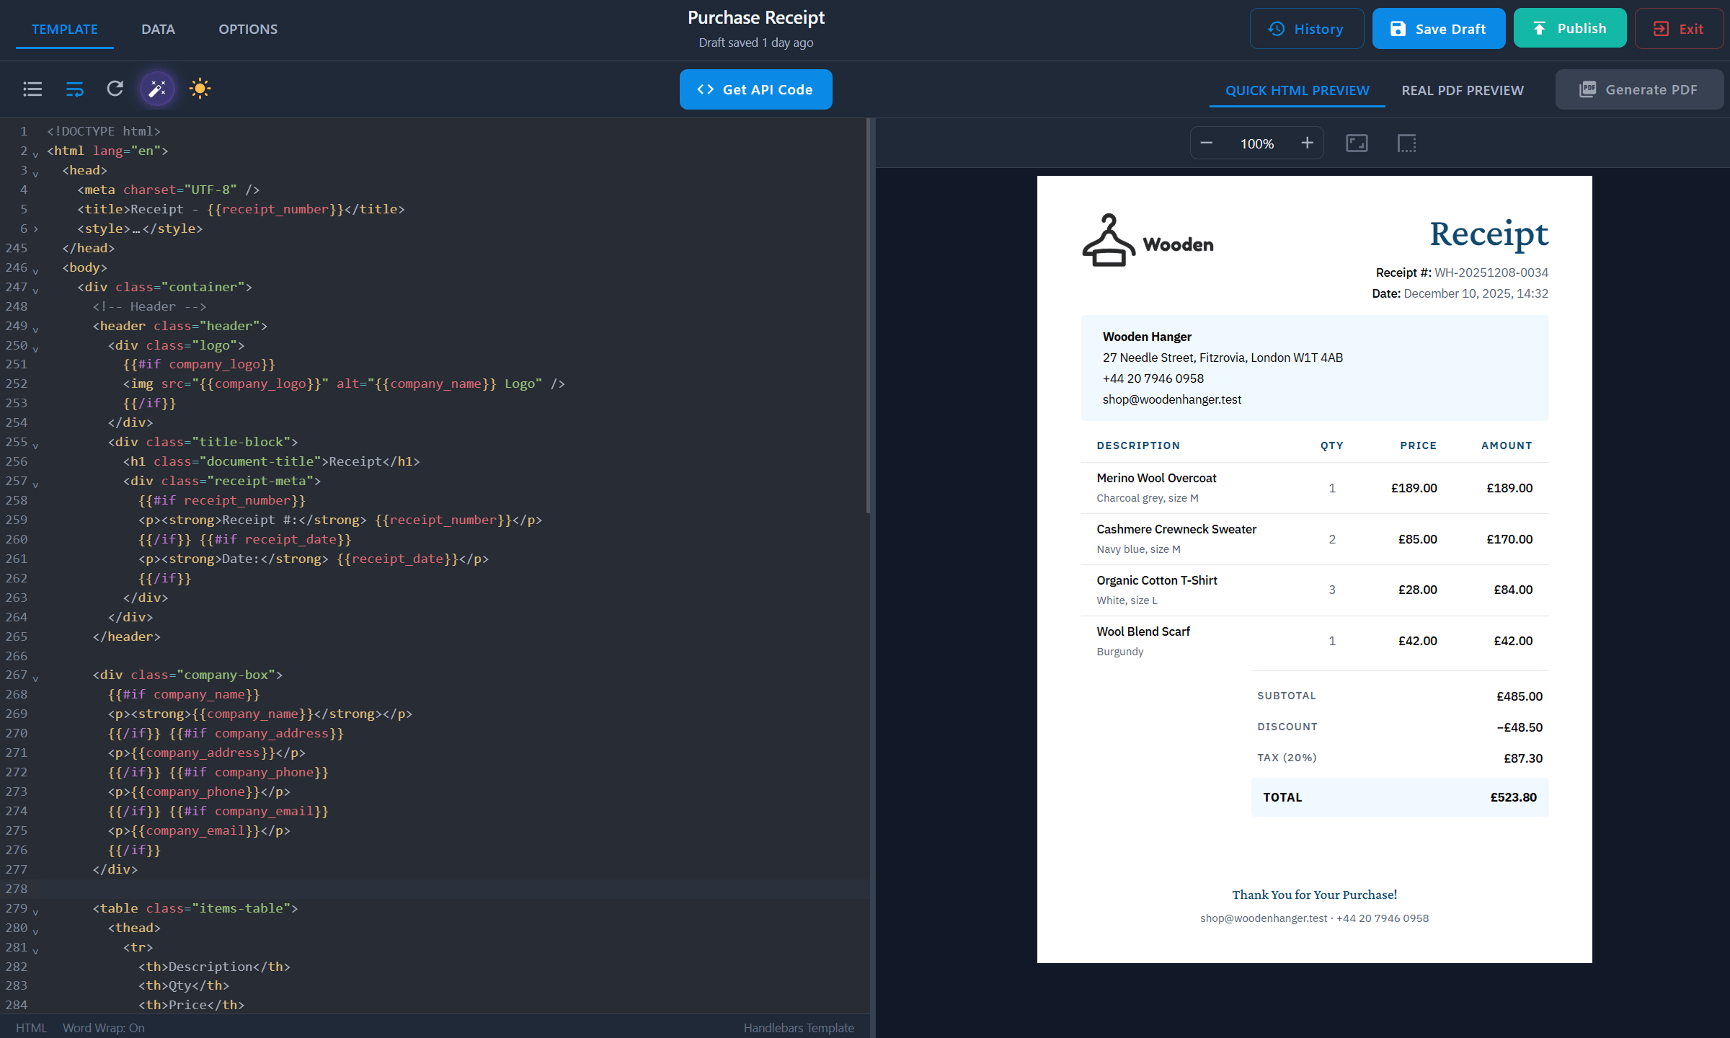Switch to the DATA tab
The image size is (1730, 1038).
[158, 29]
